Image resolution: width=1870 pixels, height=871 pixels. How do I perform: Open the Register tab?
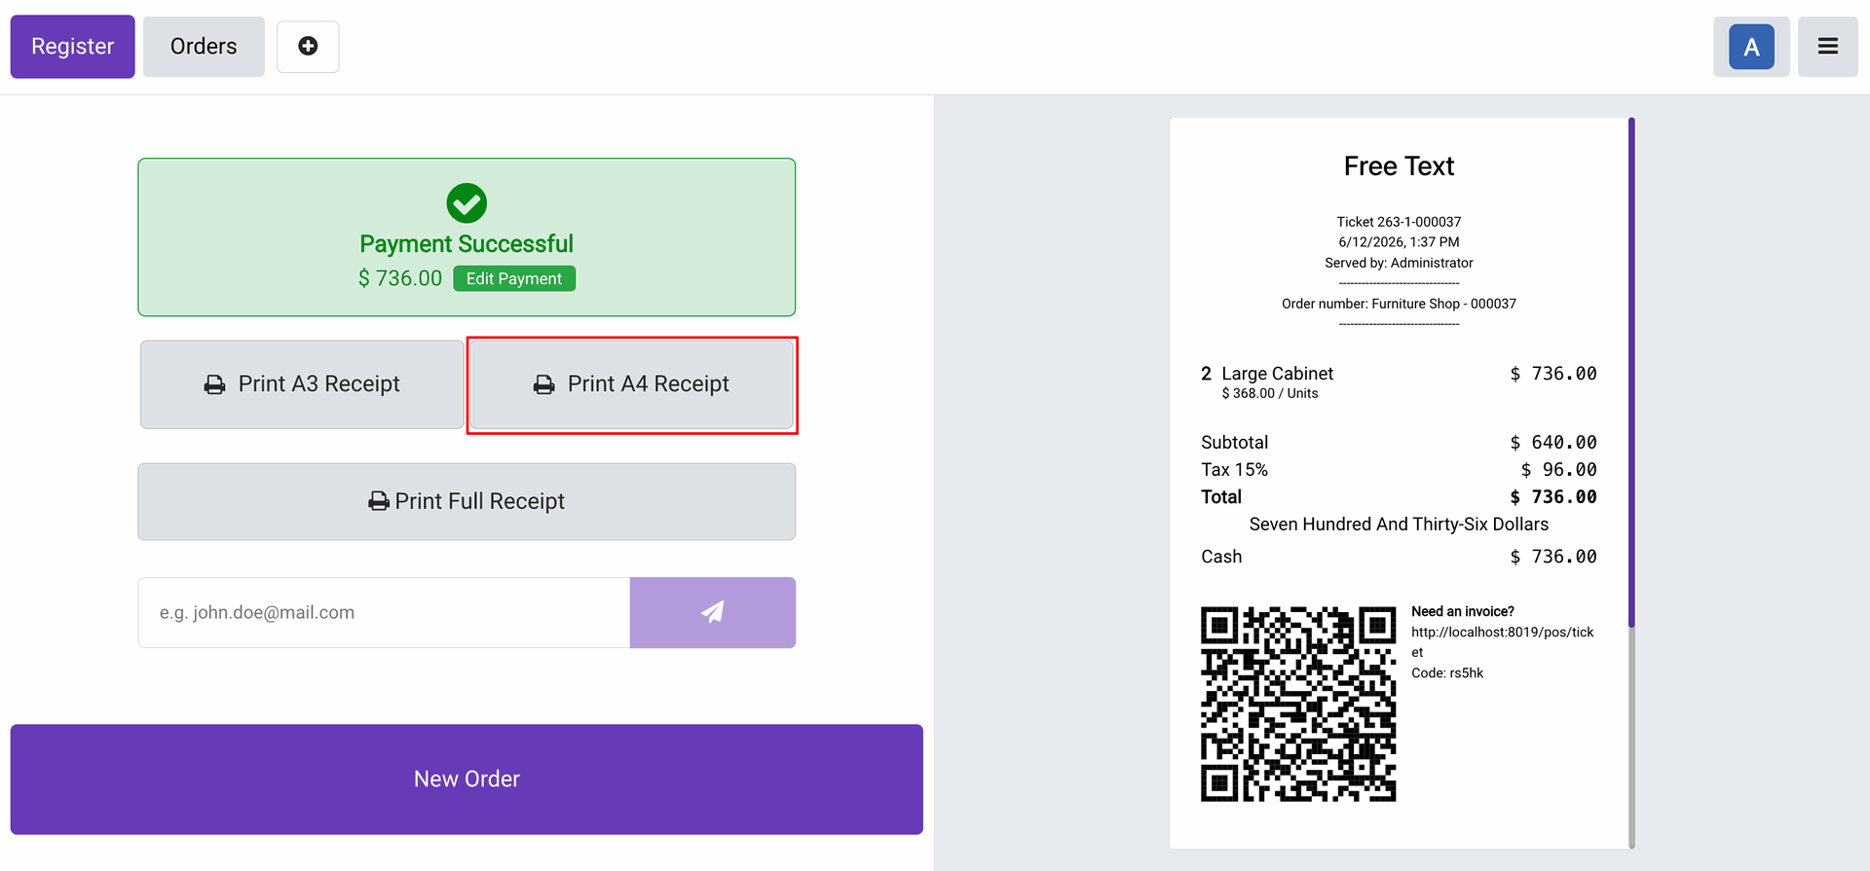point(73,47)
